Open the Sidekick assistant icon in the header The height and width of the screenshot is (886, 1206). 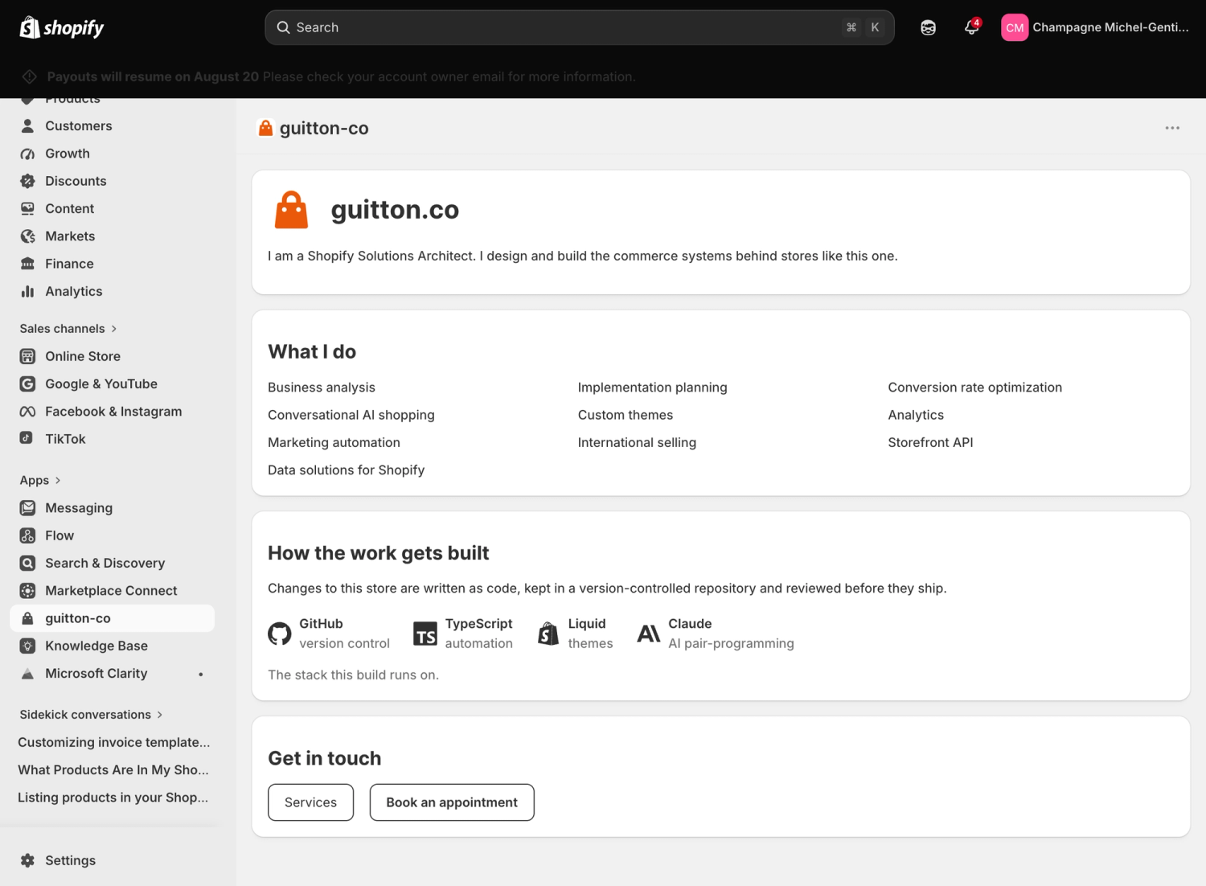coord(928,27)
